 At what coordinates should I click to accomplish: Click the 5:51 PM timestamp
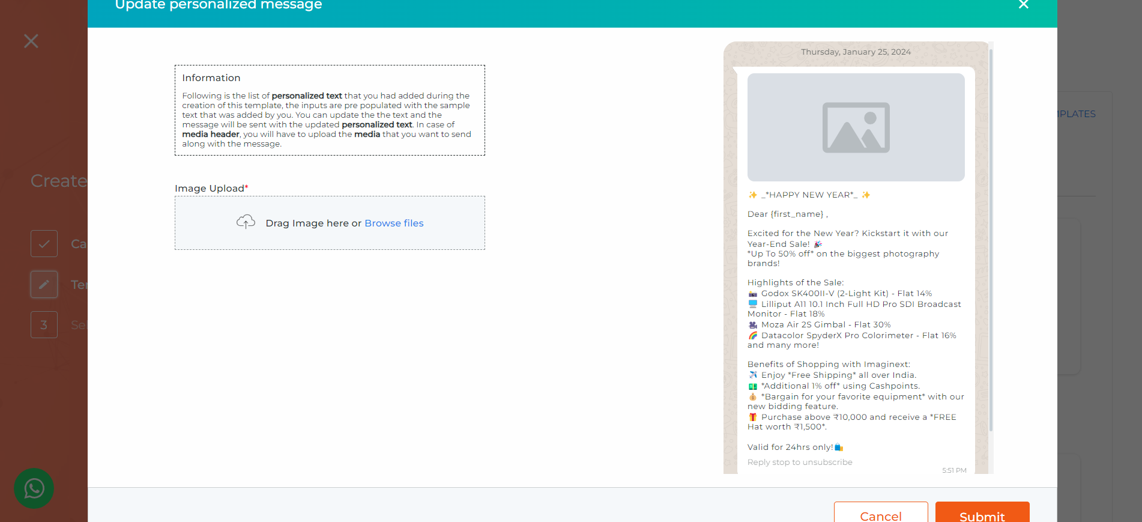pyautogui.click(x=954, y=470)
